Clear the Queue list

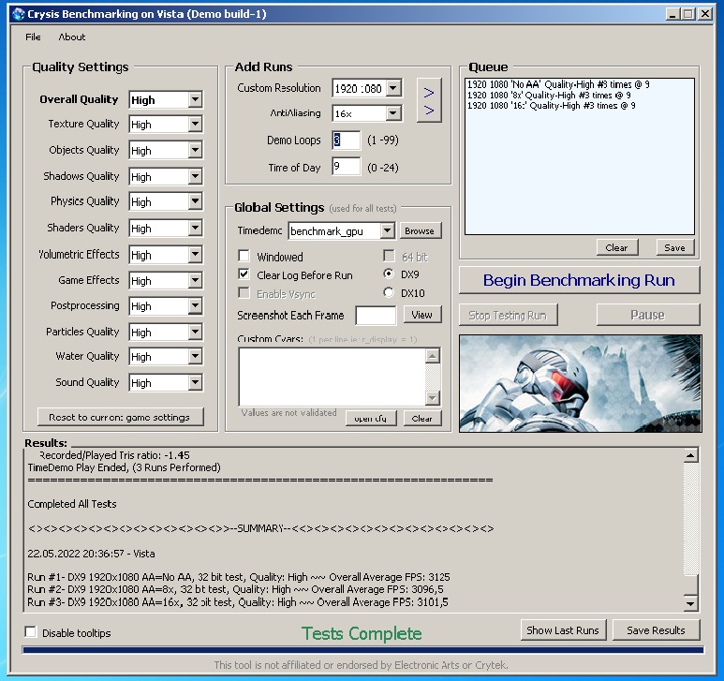pos(616,247)
